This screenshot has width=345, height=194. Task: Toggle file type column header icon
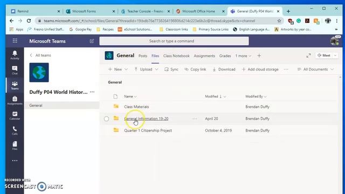(x=115, y=96)
